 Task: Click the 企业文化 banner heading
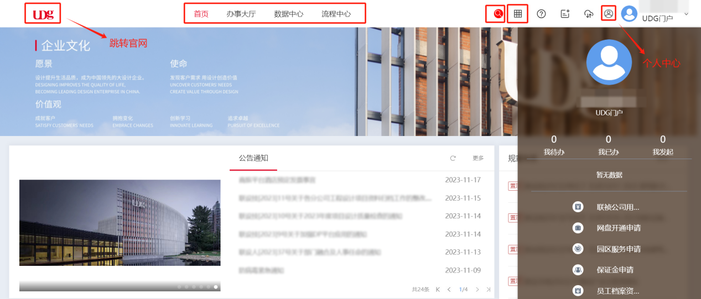(65, 45)
